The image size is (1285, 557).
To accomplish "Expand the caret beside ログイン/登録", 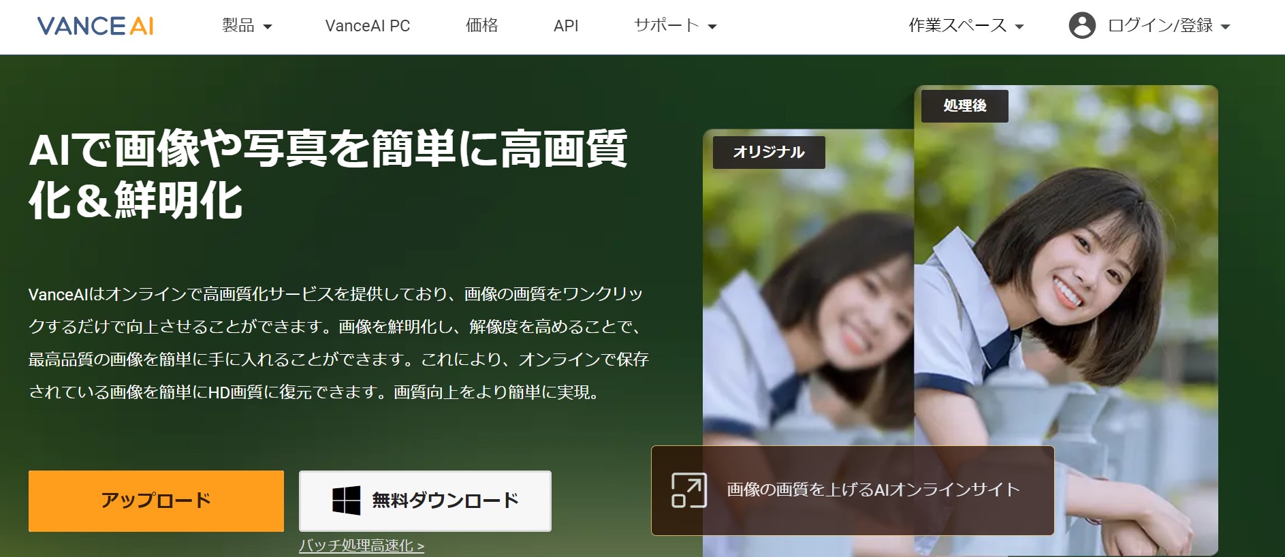I will coord(1226,27).
